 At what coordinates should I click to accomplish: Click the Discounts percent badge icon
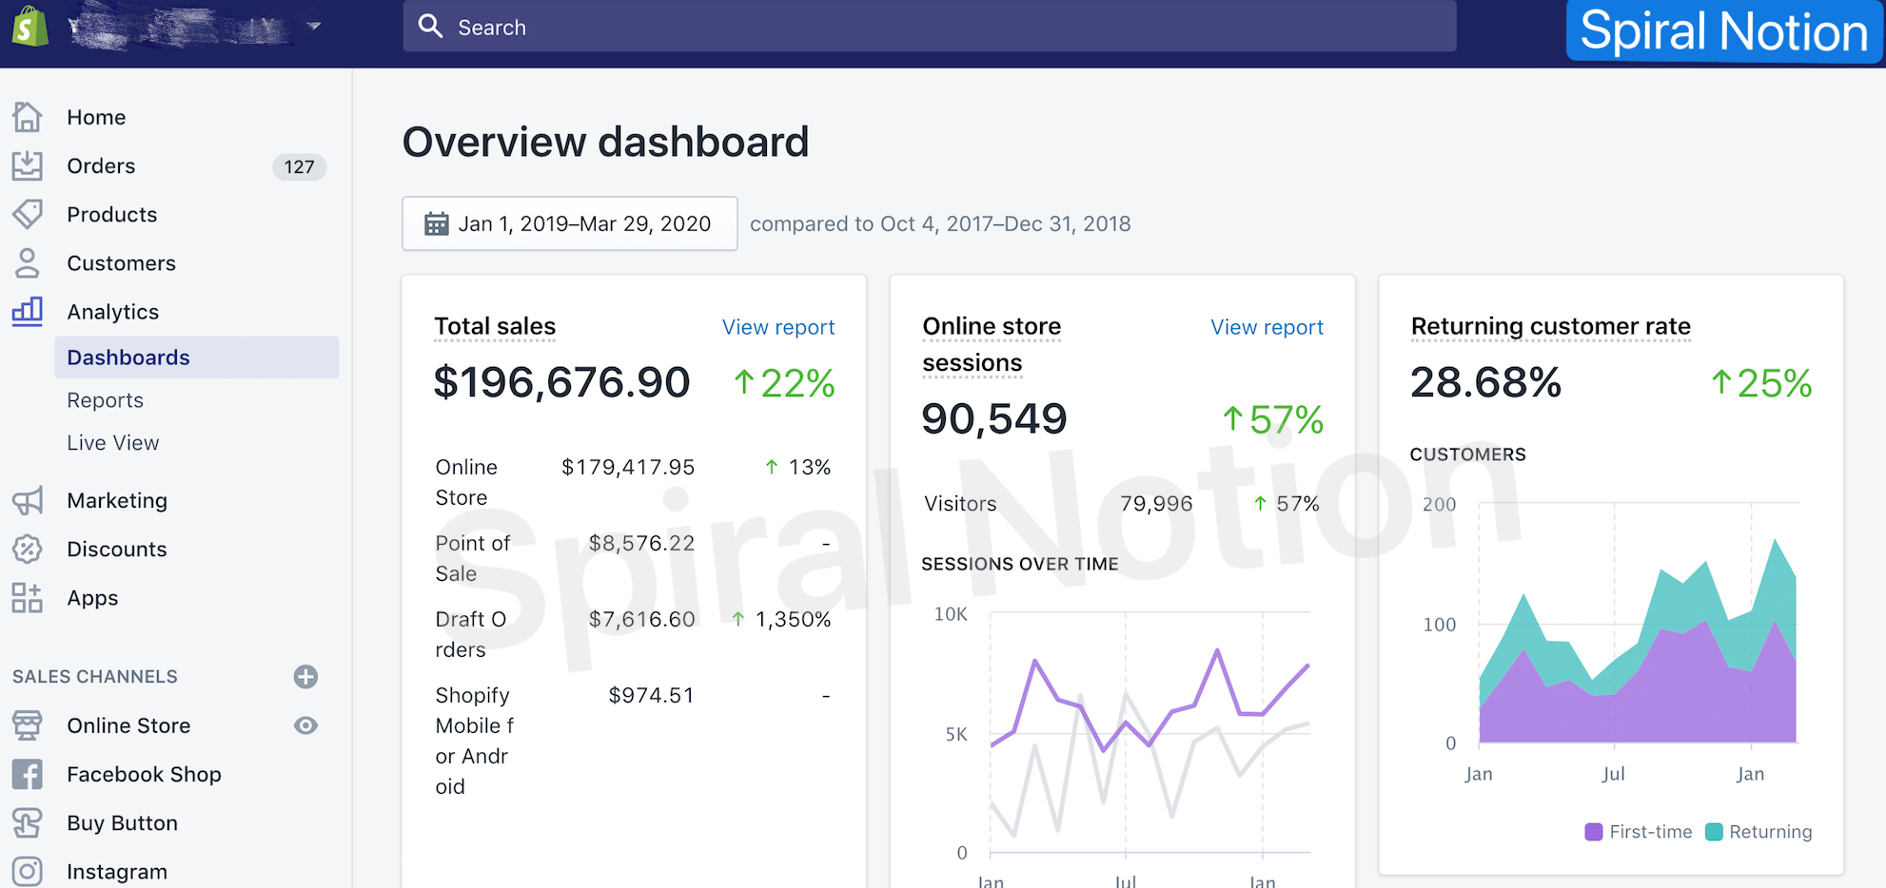click(x=28, y=550)
